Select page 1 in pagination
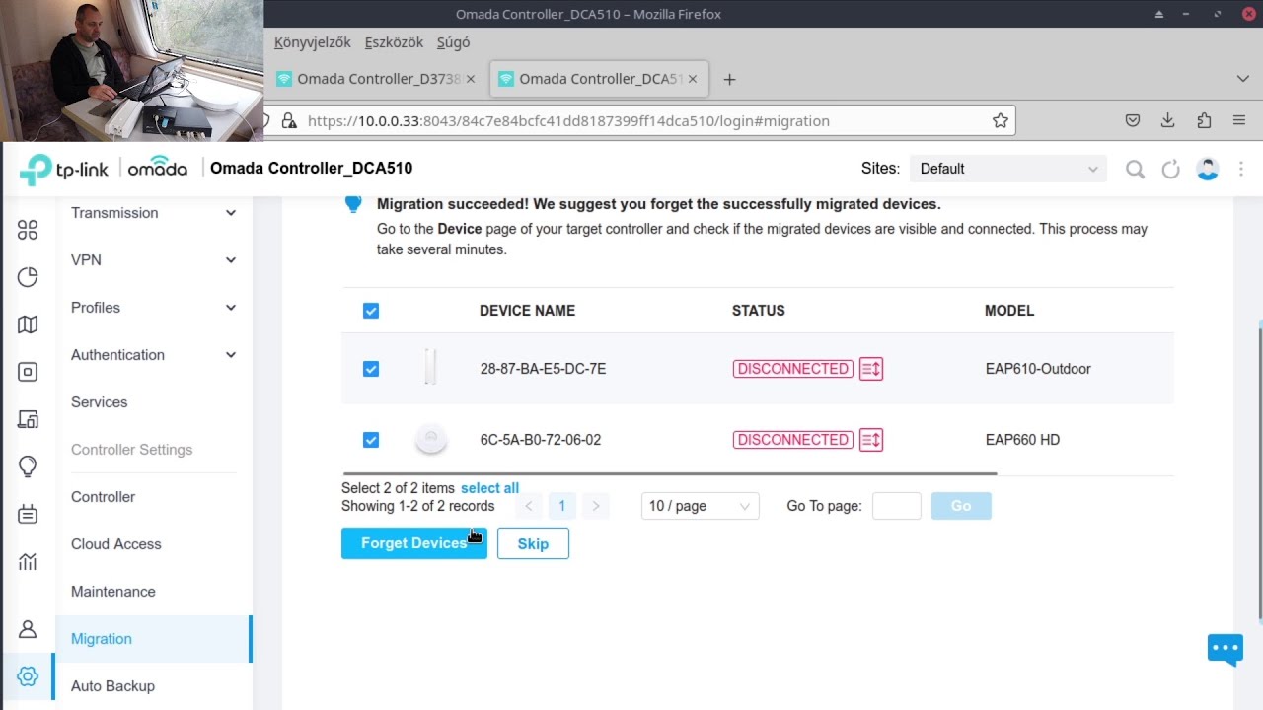 [x=561, y=506]
